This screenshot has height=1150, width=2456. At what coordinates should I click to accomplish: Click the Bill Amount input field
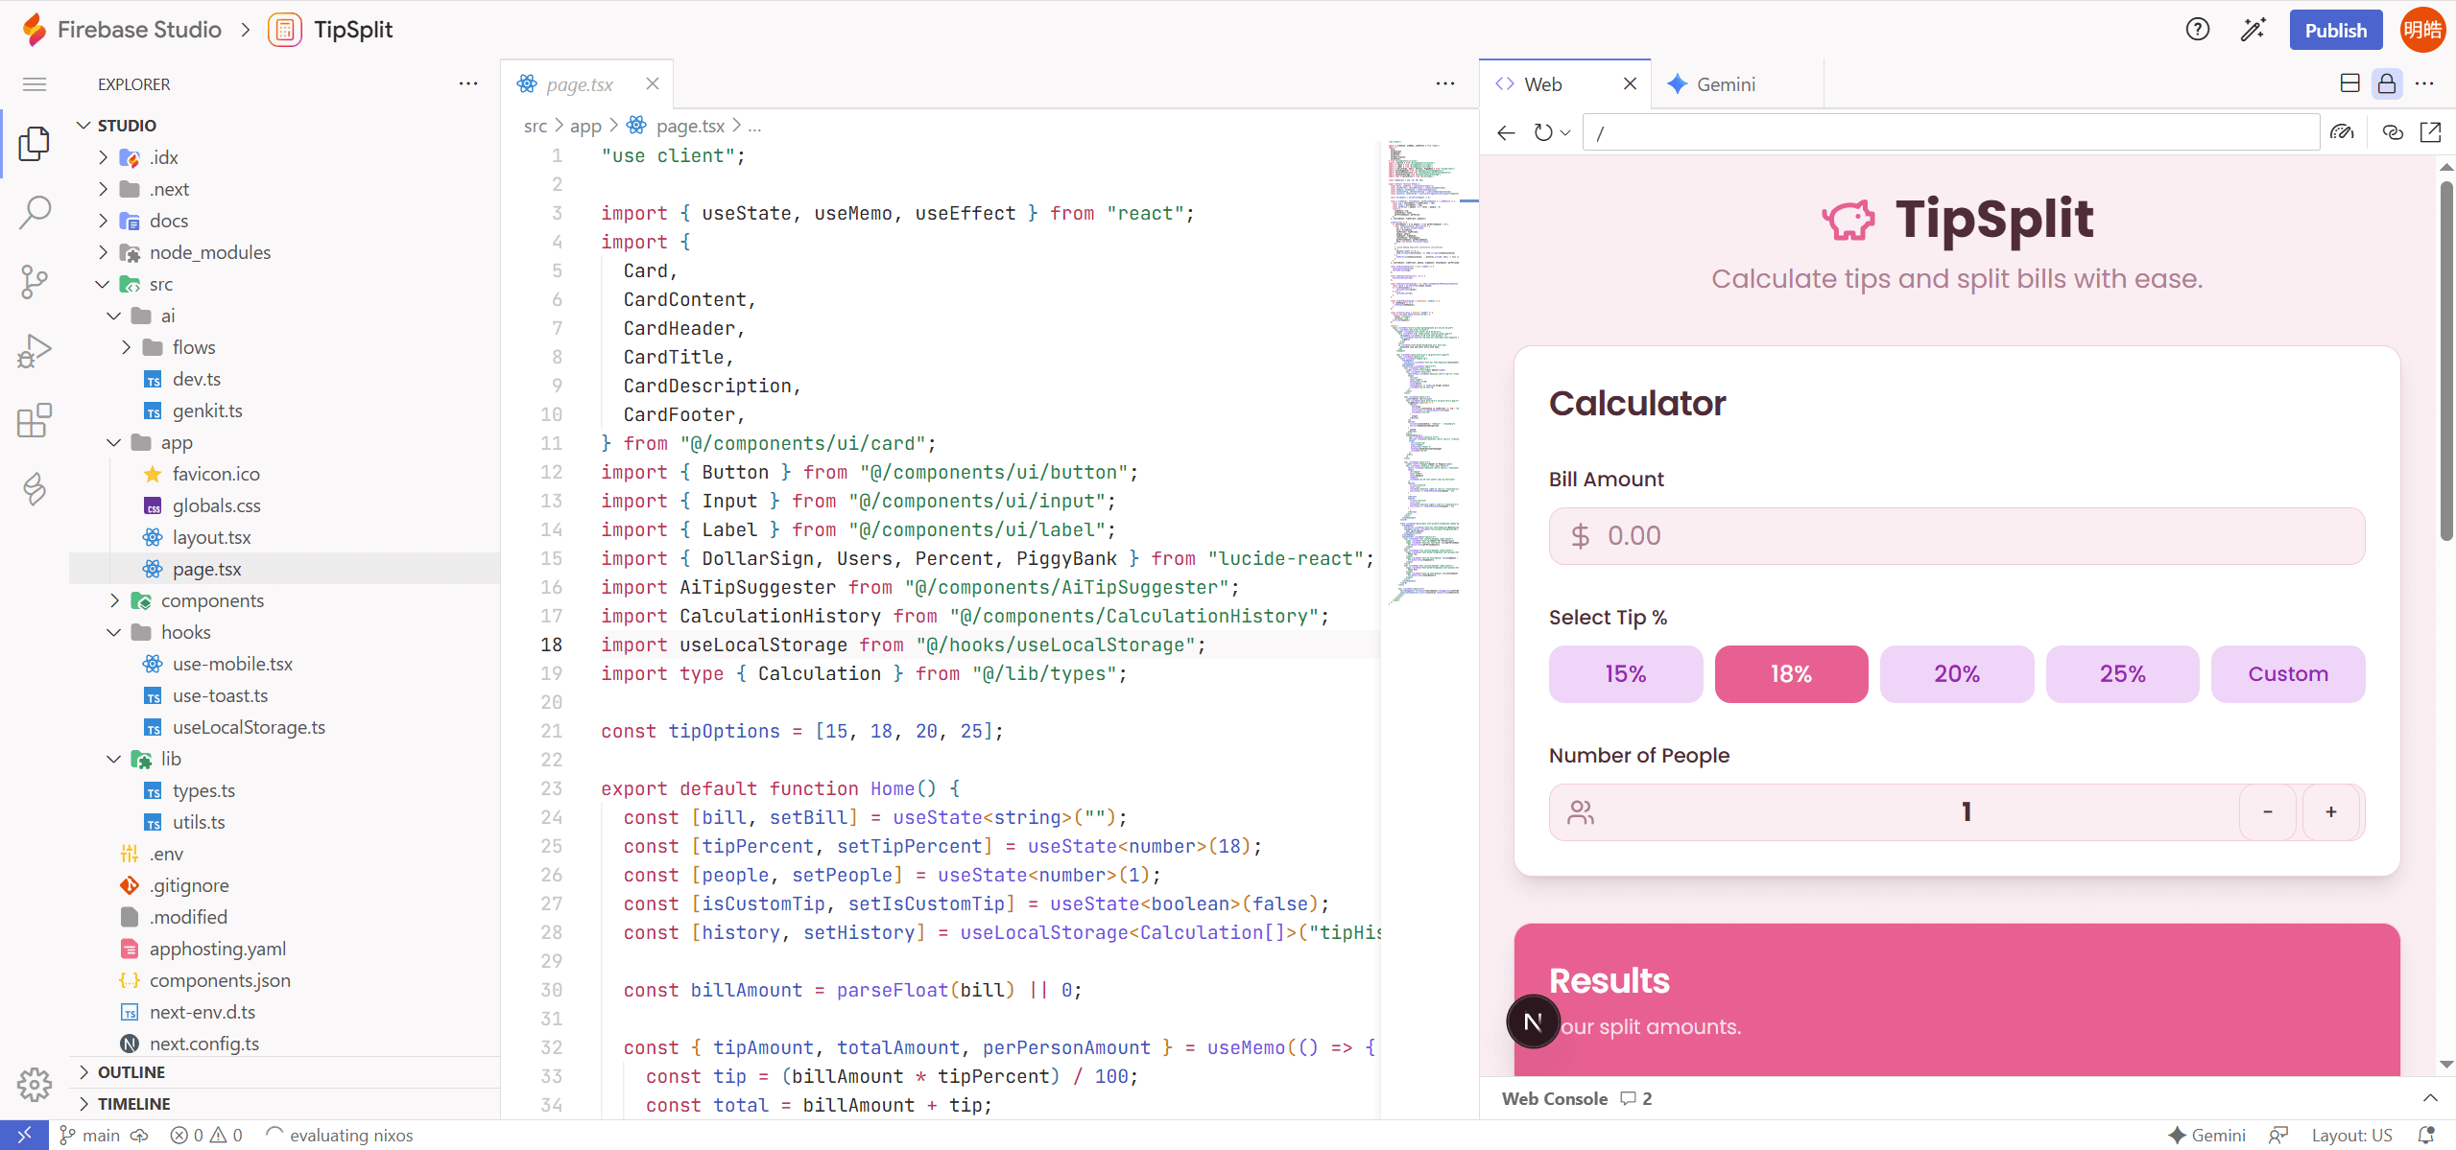pos(1956,536)
